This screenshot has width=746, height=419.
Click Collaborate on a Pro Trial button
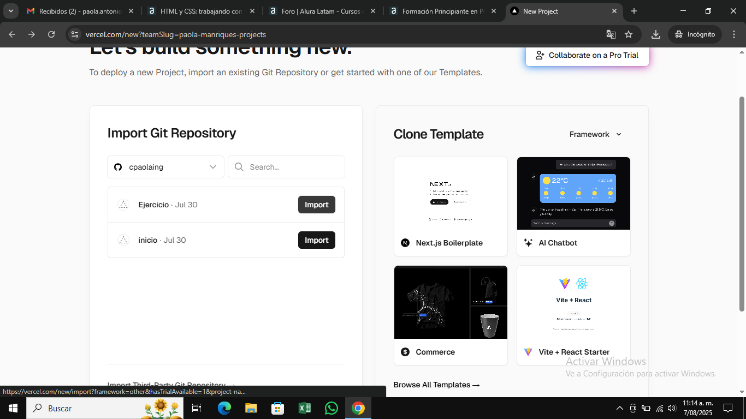pos(587,55)
